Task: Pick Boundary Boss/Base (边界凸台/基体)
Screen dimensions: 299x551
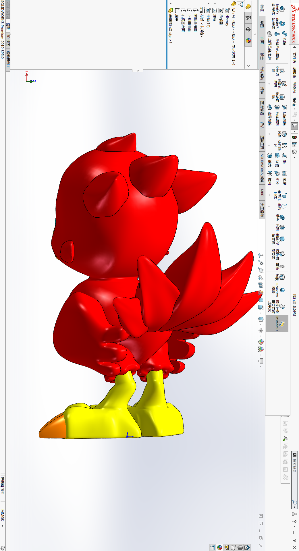Action: coord(269,46)
